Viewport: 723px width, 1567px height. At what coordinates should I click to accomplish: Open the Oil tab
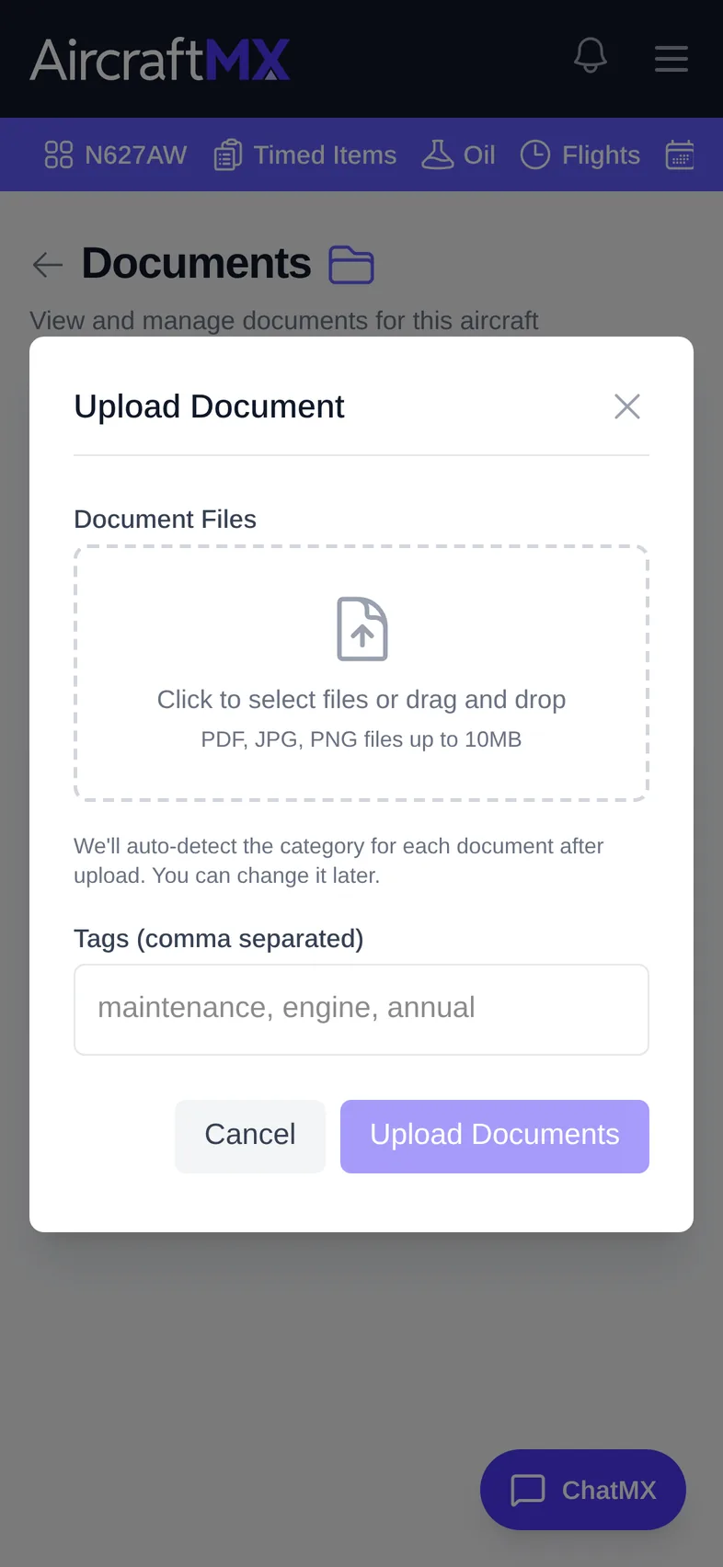click(458, 154)
